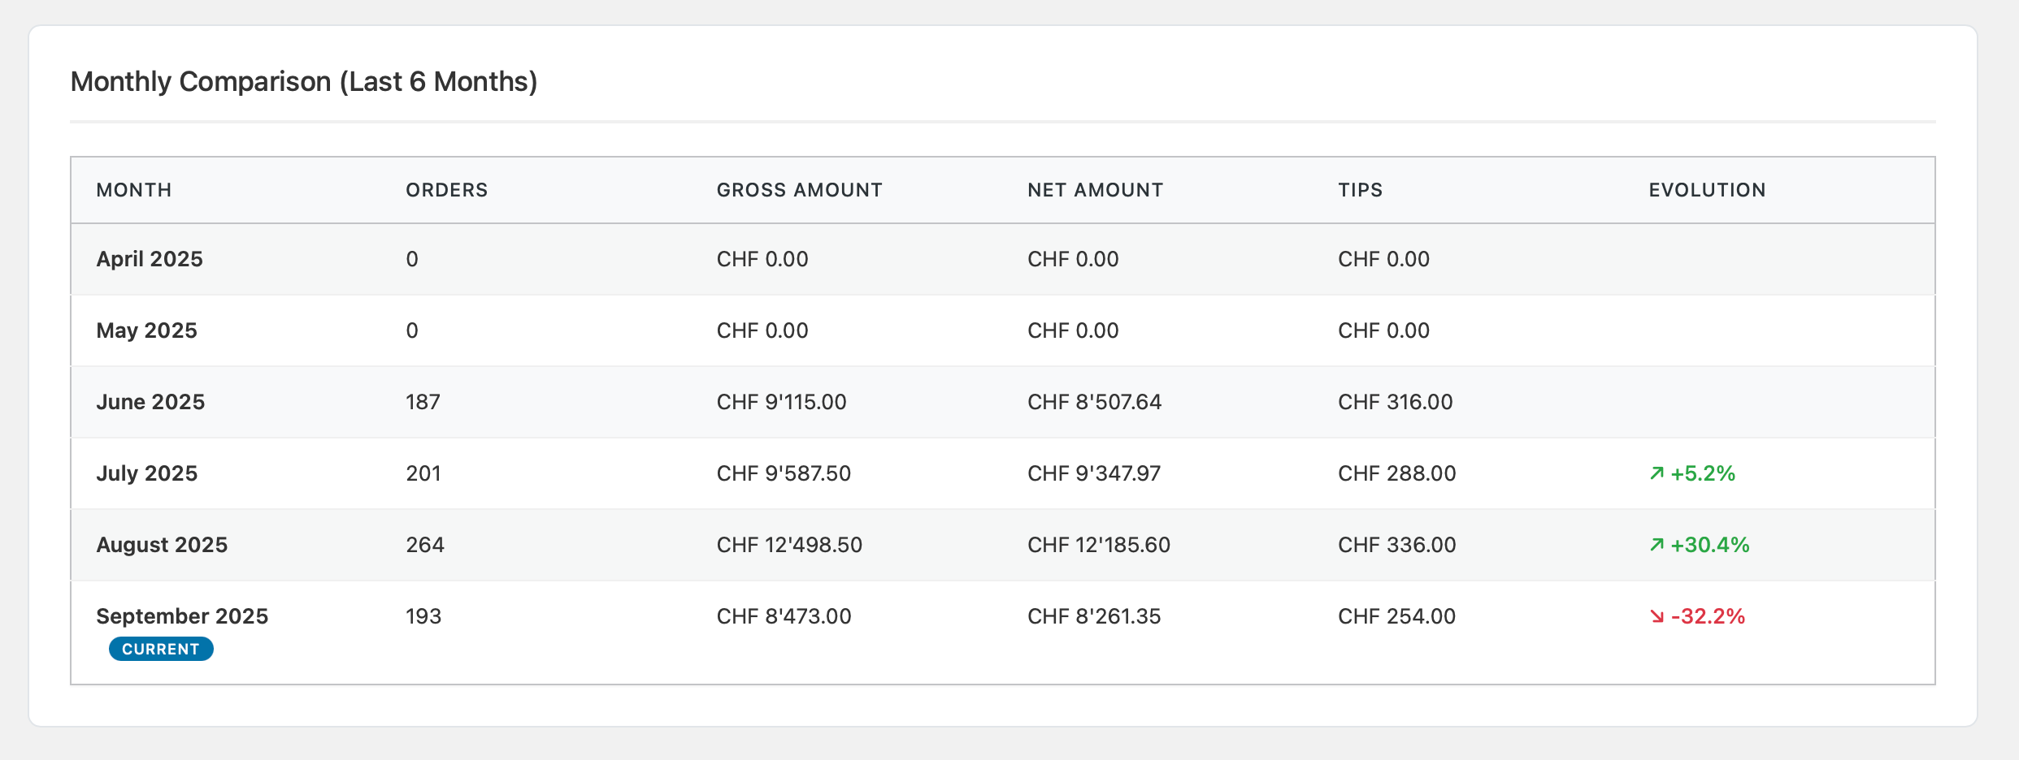Click the red down arrow beside -32.2%

coord(1656,616)
